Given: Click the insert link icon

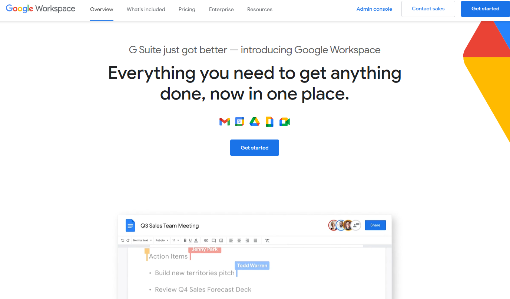Looking at the screenshot, I should click(x=206, y=241).
